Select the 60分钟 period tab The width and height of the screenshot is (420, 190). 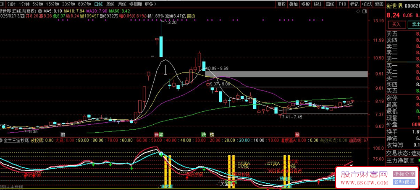84,4
